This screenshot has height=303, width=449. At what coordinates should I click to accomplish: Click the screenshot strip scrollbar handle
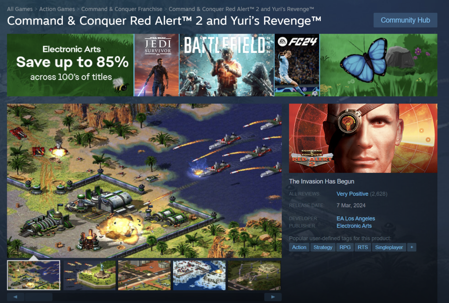click(x=38, y=297)
